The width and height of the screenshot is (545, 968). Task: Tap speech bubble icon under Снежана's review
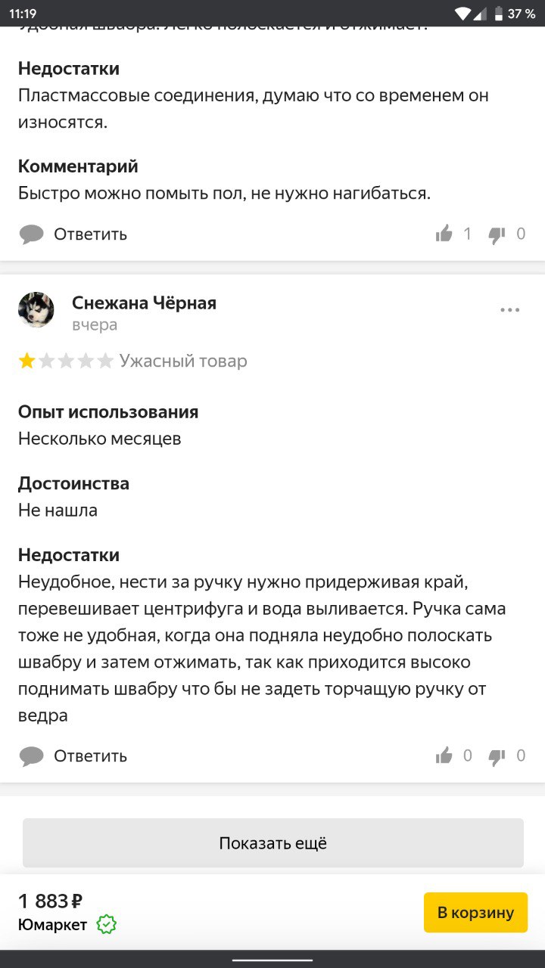coord(31,756)
